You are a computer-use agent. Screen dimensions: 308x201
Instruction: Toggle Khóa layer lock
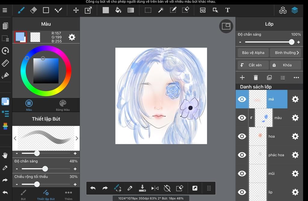pos(285,65)
